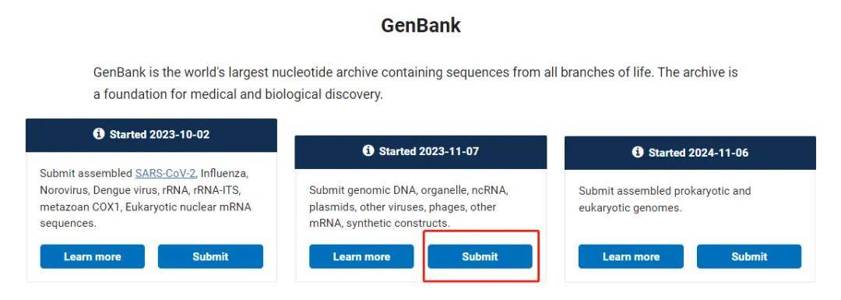Click the GenBank introduction paragraph
Image resolution: width=841 pixels, height=300 pixels.
[x=416, y=83]
